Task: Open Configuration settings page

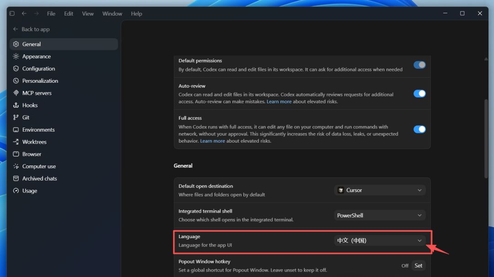Action: coord(64,69)
